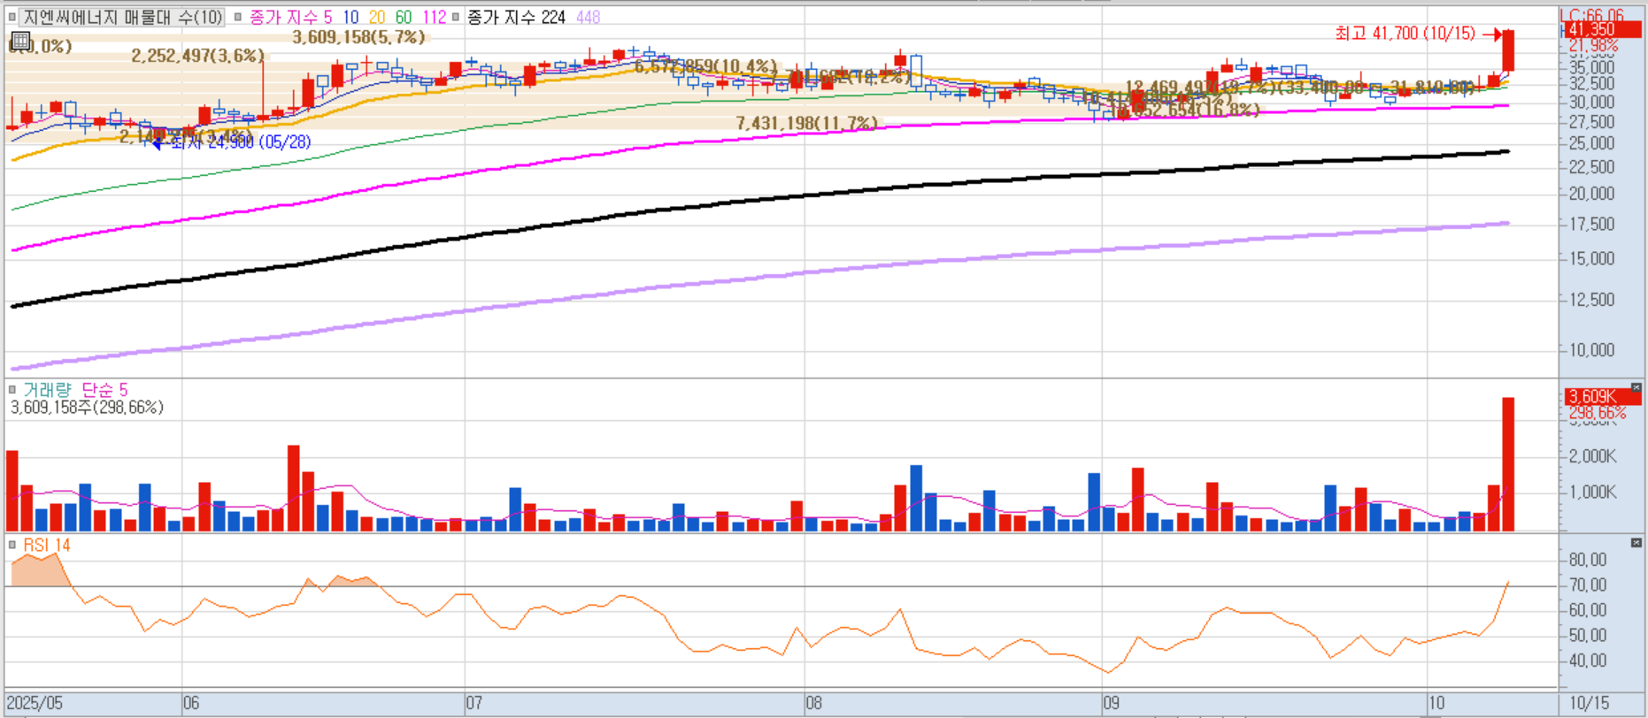Pick the magenta 112 moving average label

click(x=434, y=17)
